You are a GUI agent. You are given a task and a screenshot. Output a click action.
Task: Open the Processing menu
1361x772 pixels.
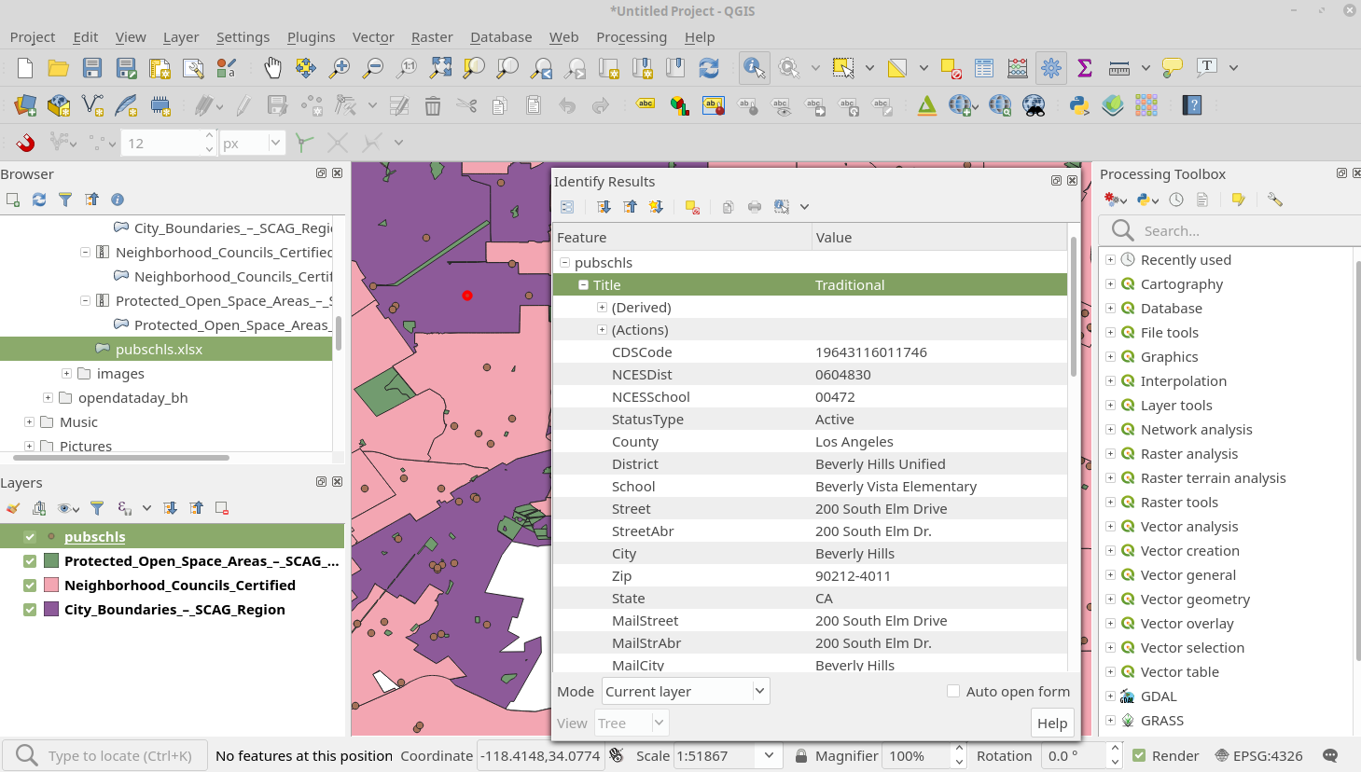(632, 37)
